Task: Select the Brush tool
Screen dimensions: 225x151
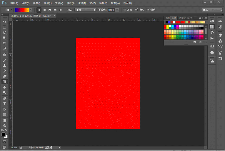Action: [x=4, y=60]
